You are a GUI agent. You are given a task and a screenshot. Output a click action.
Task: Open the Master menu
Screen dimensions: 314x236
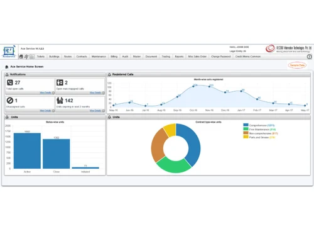coord(137,57)
